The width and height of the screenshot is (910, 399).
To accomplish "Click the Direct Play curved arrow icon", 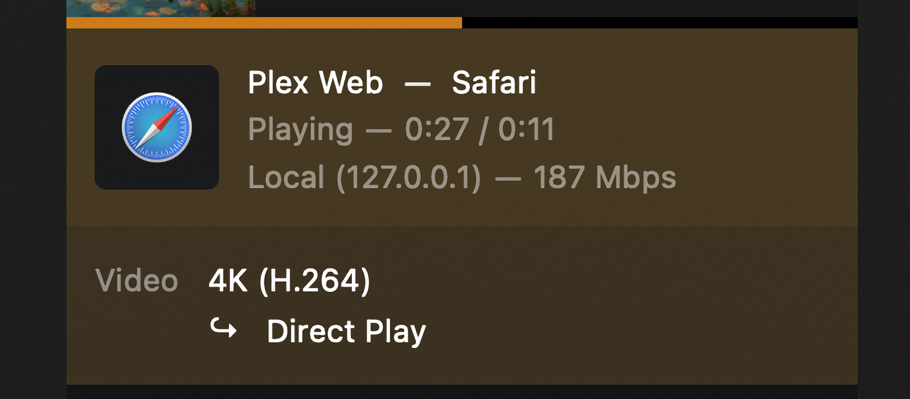I will (x=223, y=329).
